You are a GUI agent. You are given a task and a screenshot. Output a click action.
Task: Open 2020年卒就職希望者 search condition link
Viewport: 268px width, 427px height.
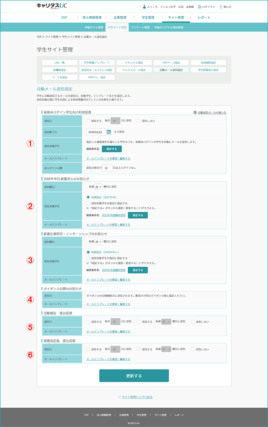pos(113,270)
